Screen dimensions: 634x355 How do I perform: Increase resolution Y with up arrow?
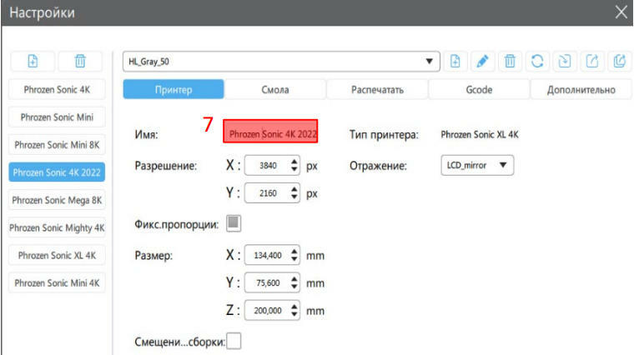point(294,188)
